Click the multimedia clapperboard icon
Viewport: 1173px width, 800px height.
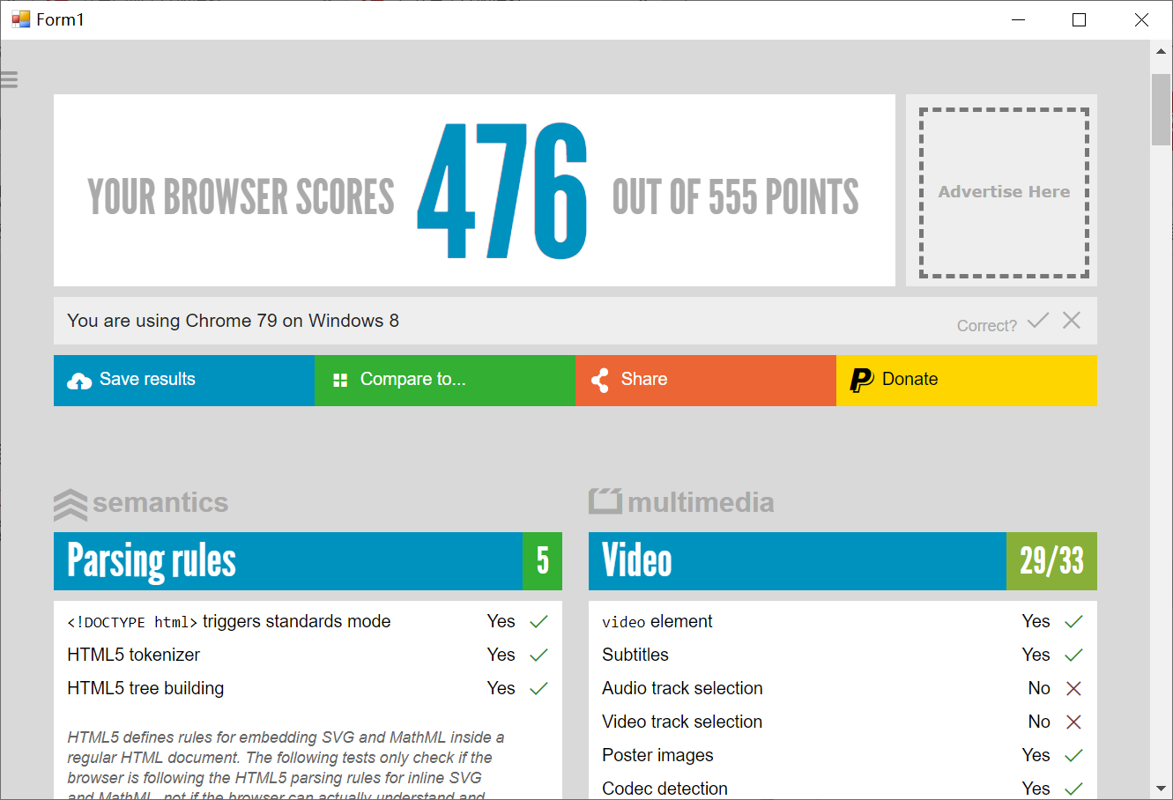(605, 501)
